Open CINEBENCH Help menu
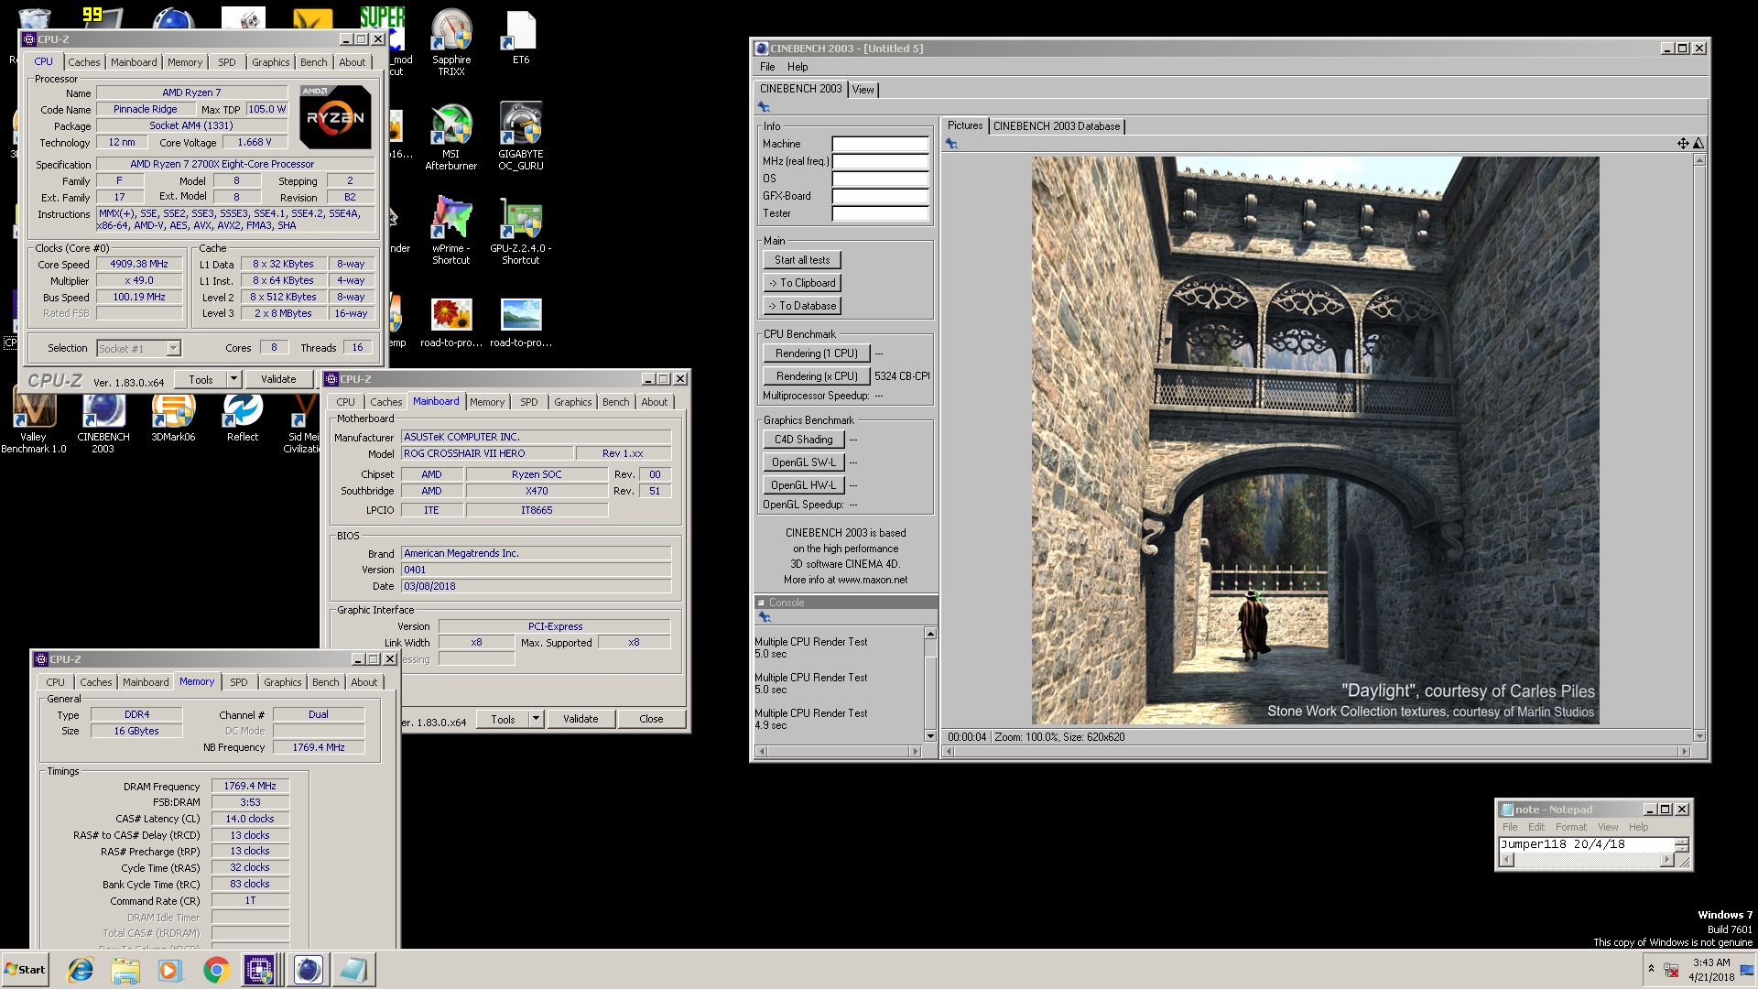 798,67
